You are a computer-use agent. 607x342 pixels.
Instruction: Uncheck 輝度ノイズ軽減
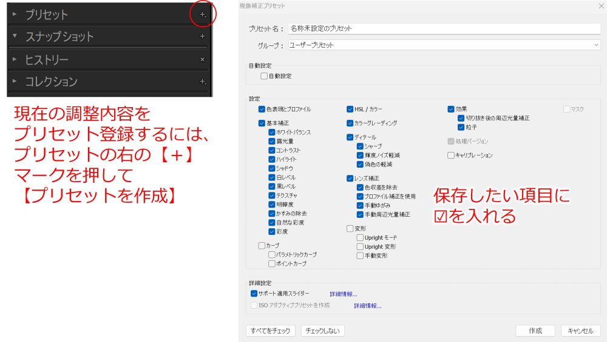(x=360, y=155)
